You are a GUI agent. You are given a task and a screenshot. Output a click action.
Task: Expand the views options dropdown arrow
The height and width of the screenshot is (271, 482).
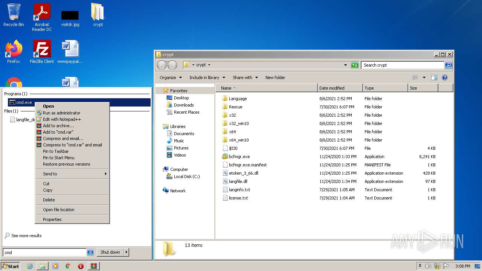point(424,78)
